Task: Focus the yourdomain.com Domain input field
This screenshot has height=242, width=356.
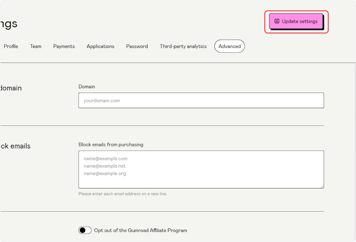Action: [x=201, y=100]
